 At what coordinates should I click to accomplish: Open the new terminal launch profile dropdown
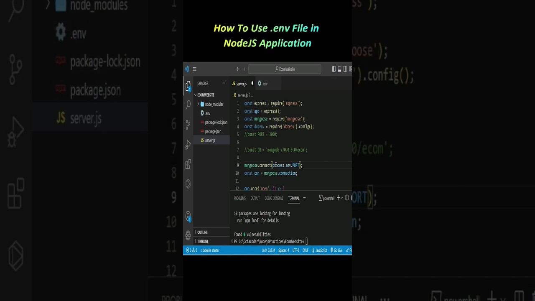tap(342, 198)
